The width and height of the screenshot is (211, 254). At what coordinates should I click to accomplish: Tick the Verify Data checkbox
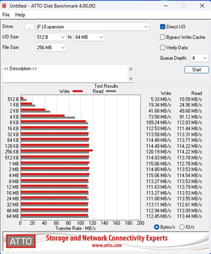[163, 48]
